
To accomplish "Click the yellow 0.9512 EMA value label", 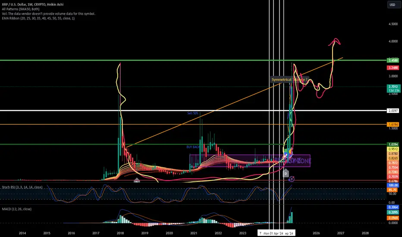I will pos(393,149).
